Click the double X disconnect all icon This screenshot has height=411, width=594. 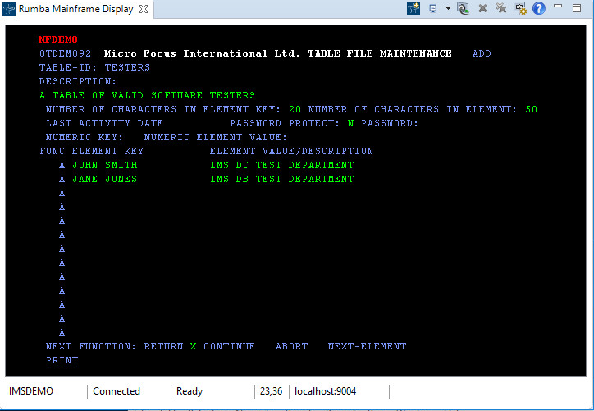500,8
